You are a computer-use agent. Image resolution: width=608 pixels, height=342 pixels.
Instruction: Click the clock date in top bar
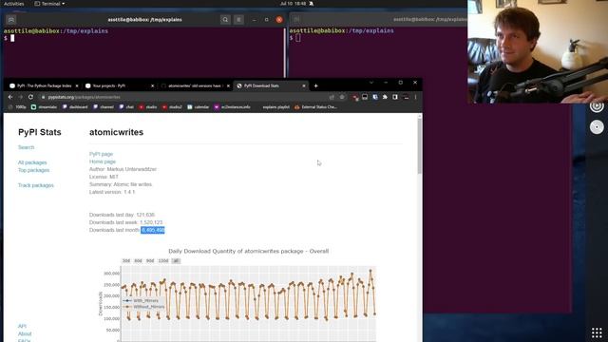point(293,4)
